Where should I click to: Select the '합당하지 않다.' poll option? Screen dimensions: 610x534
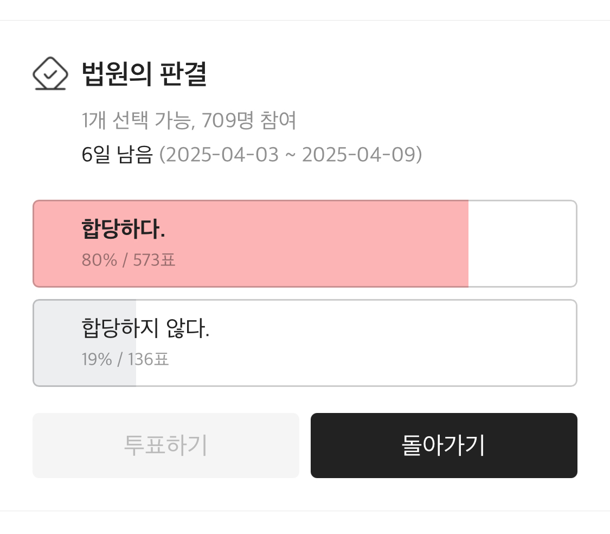pyautogui.click(x=305, y=343)
